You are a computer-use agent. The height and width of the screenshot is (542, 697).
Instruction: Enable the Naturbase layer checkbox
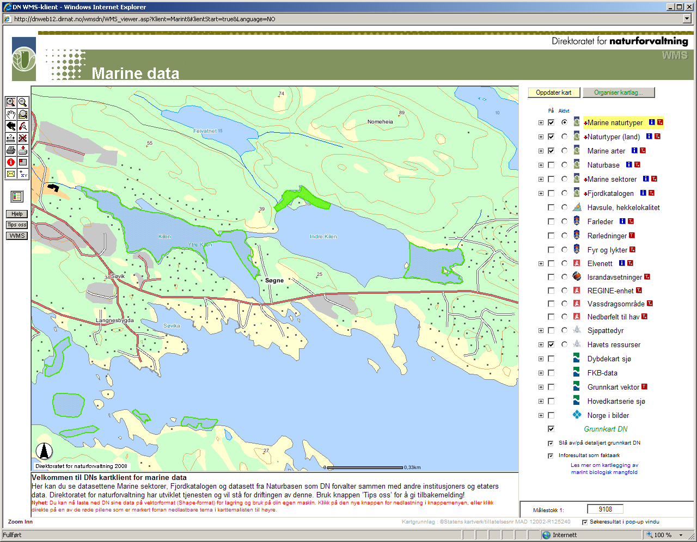(551, 165)
